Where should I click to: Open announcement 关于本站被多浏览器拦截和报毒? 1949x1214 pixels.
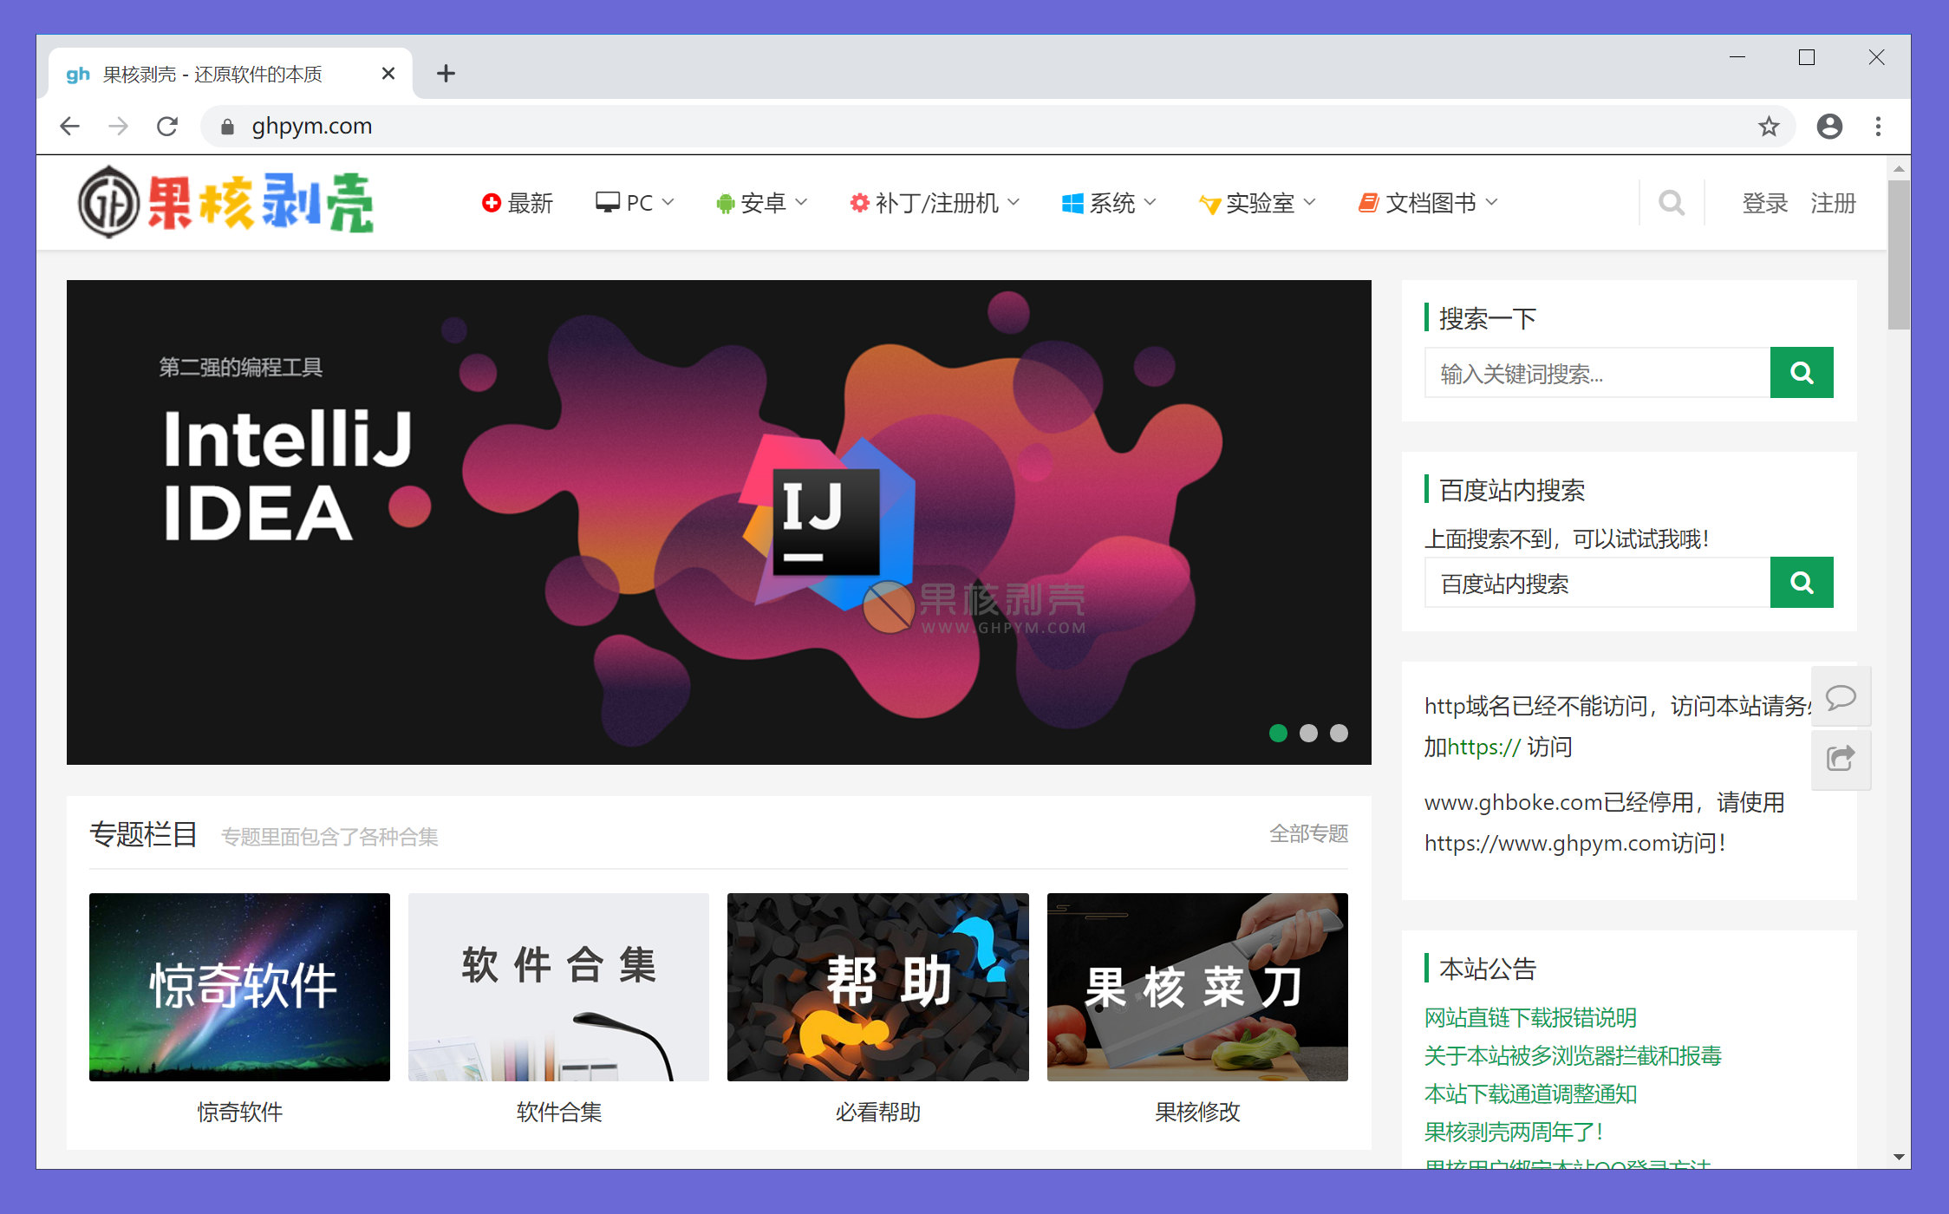(1573, 1055)
